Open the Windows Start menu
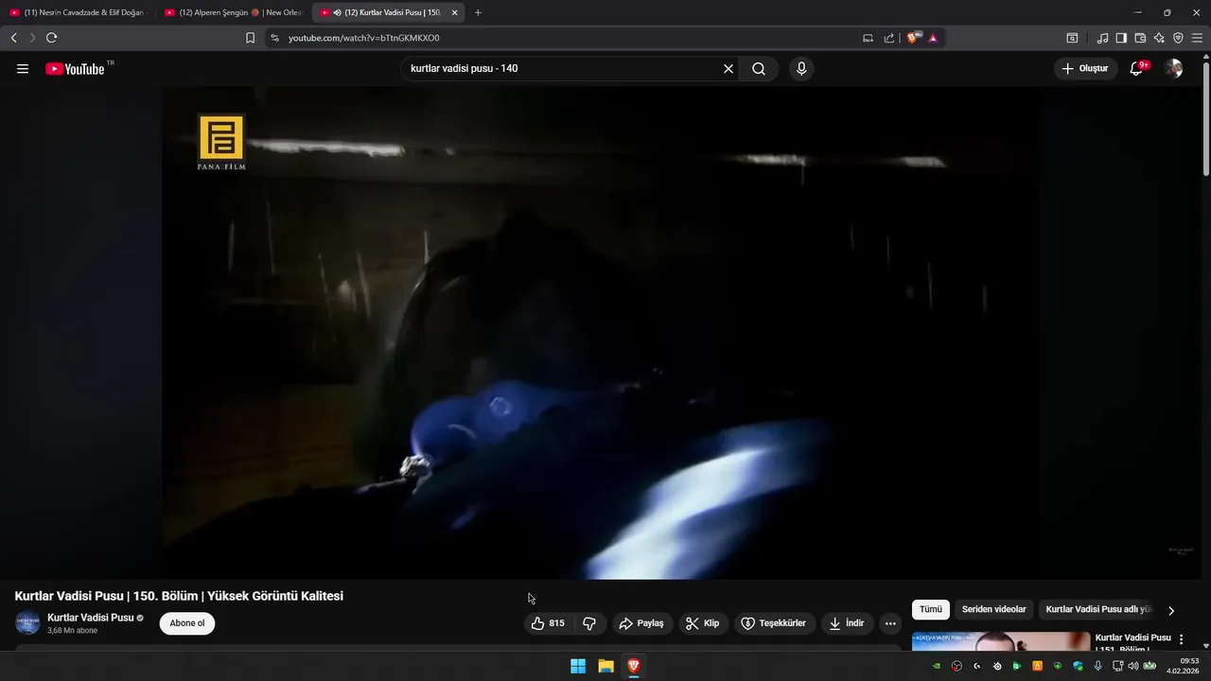The width and height of the screenshot is (1211, 681). (577, 666)
